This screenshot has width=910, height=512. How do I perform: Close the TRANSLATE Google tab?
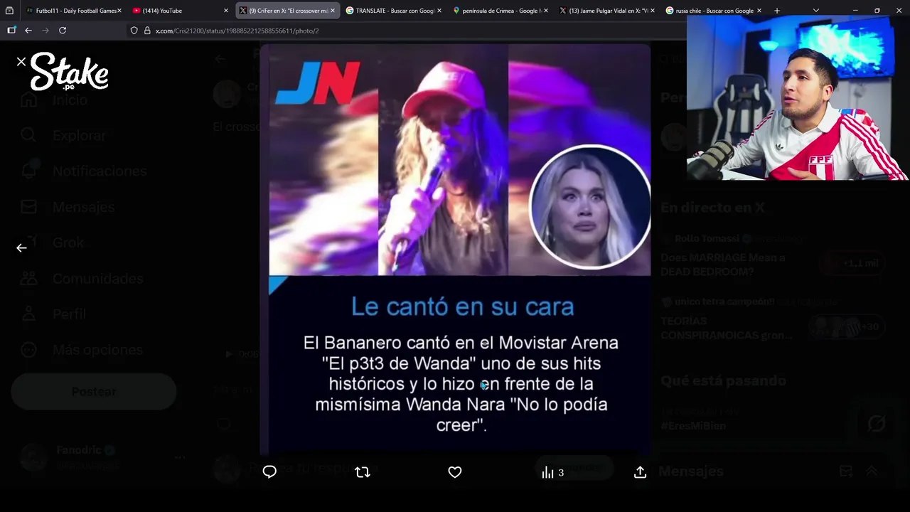tap(439, 11)
